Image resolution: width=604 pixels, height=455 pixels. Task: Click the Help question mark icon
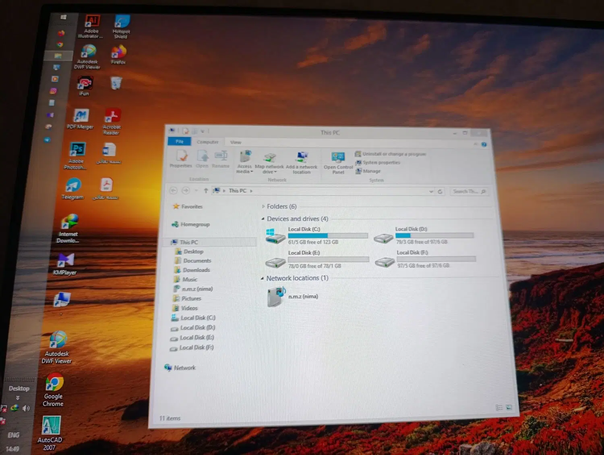[x=484, y=144]
